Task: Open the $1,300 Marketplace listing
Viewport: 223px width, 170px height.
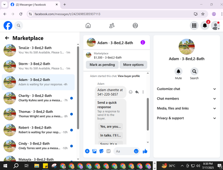Action: (x=116, y=55)
